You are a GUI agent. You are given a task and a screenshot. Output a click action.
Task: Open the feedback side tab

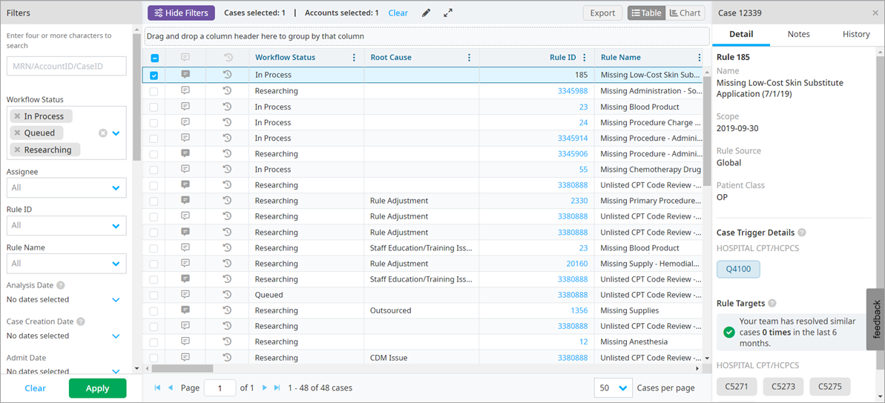(x=876, y=319)
